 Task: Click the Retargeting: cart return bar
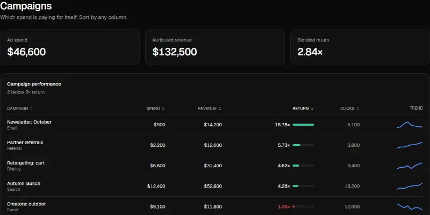point(303,166)
